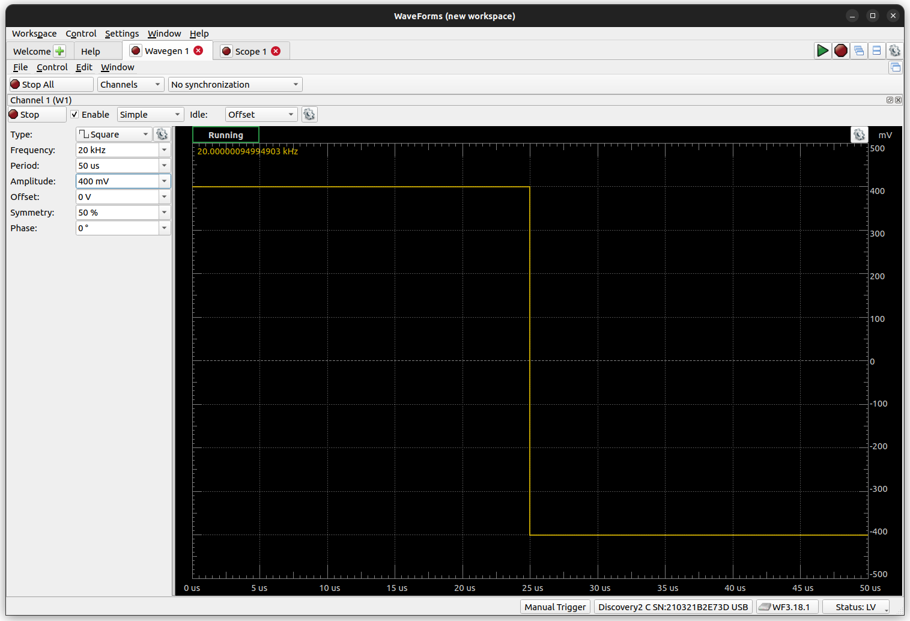910x621 pixels.
Task: Open the Wavegen Window menu
Action: [118, 67]
